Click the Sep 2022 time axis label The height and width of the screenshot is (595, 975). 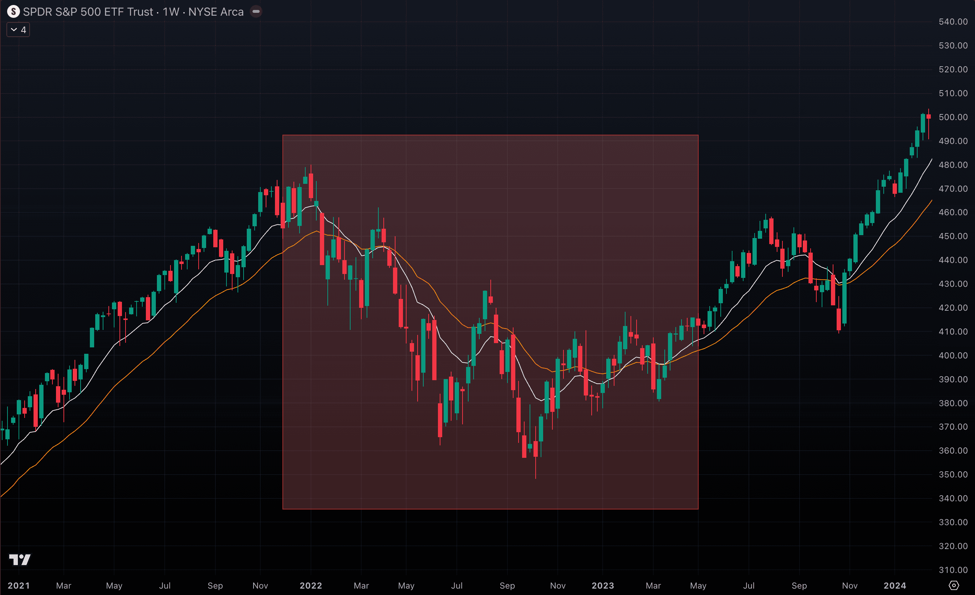[507, 585]
